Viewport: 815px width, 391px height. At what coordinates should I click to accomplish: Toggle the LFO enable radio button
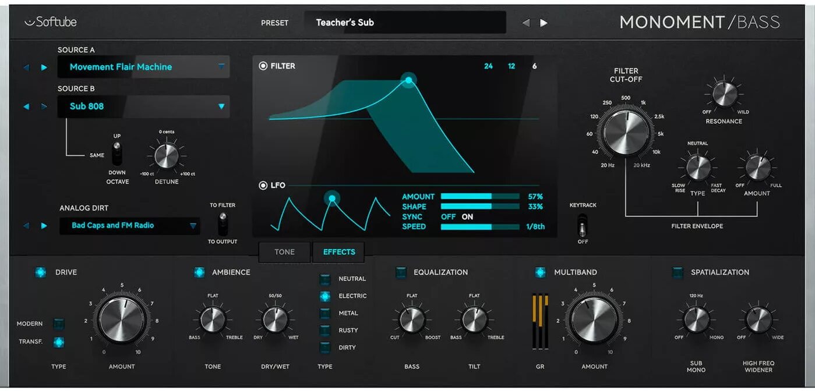(x=263, y=186)
